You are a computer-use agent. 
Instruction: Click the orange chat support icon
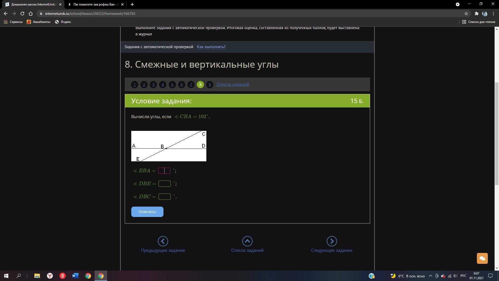(x=482, y=258)
